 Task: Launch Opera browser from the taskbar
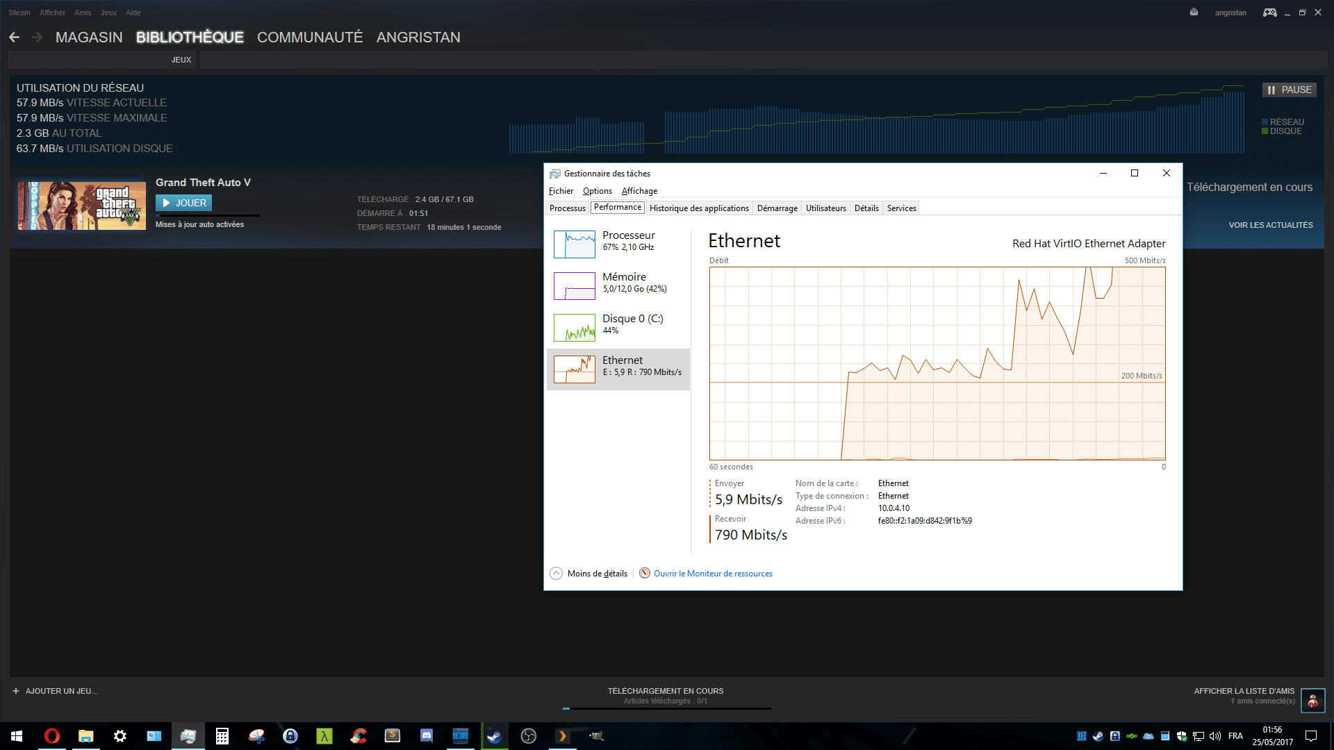pos(52,736)
